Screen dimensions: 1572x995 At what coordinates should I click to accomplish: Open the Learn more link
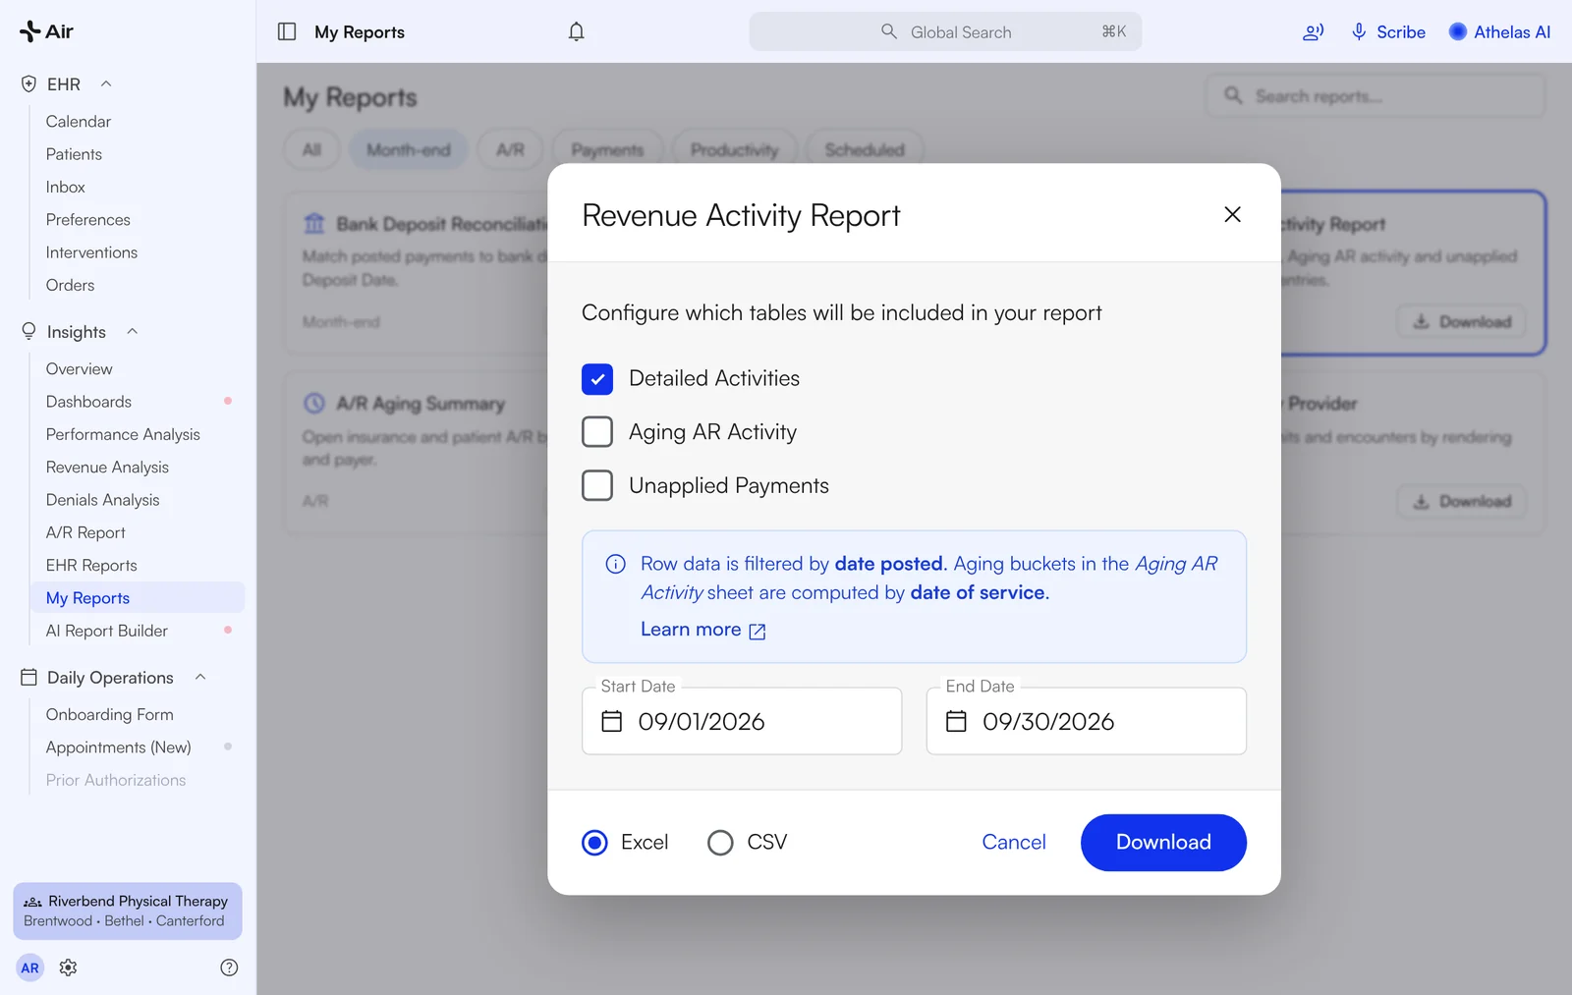point(702,630)
